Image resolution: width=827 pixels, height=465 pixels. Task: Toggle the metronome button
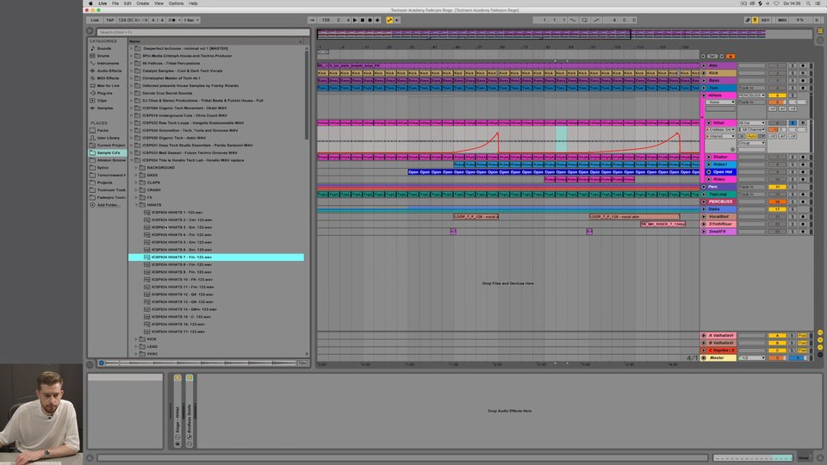point(172,20)
